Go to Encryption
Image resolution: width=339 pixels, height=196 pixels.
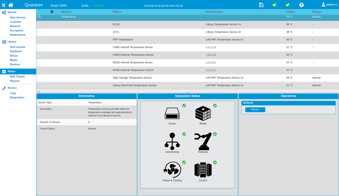(x=17, y=30)
